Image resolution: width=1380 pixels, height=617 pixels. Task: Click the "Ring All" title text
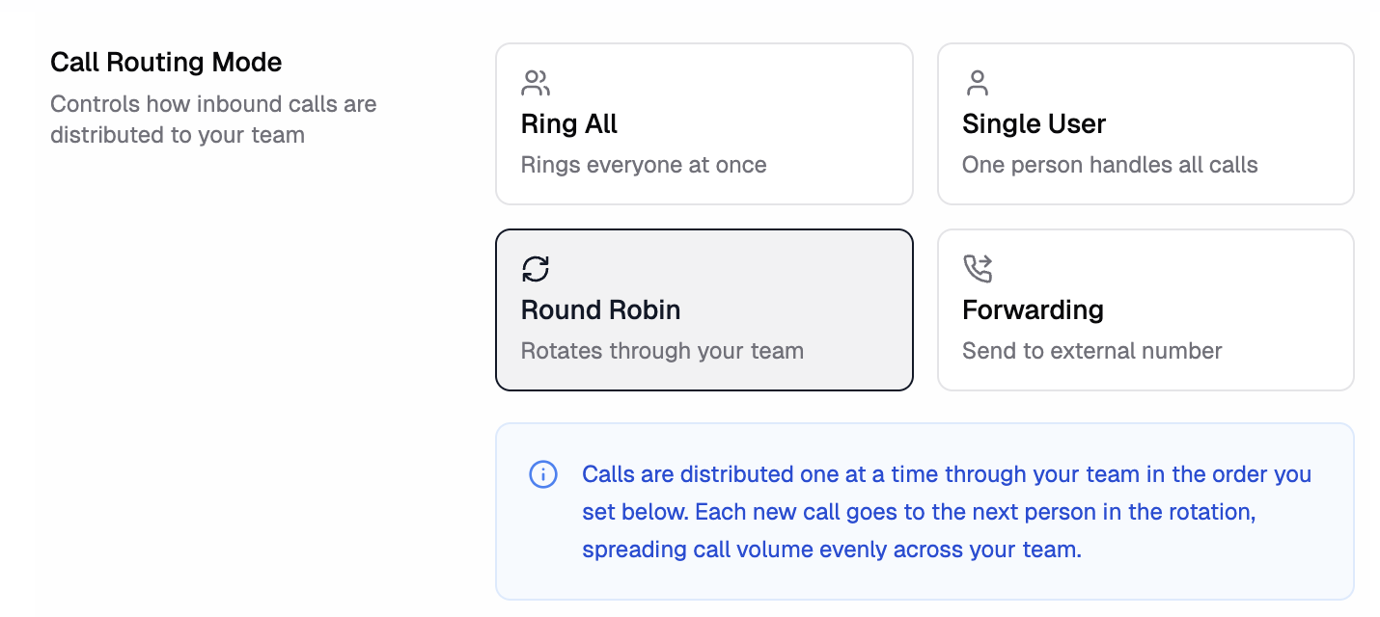tap(568, 124)
